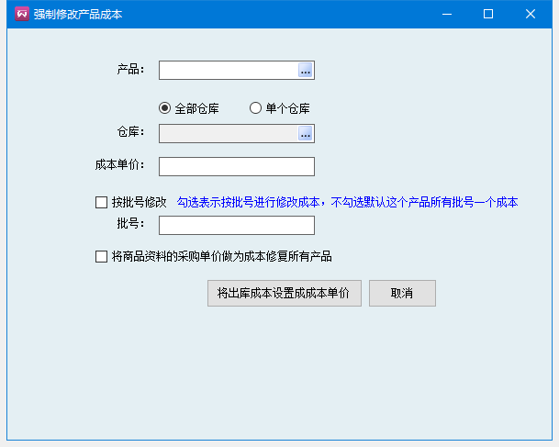This screenshot has width=559, height=447.
Task: Focus the 成本单价 input box
Action: (237, 166)
